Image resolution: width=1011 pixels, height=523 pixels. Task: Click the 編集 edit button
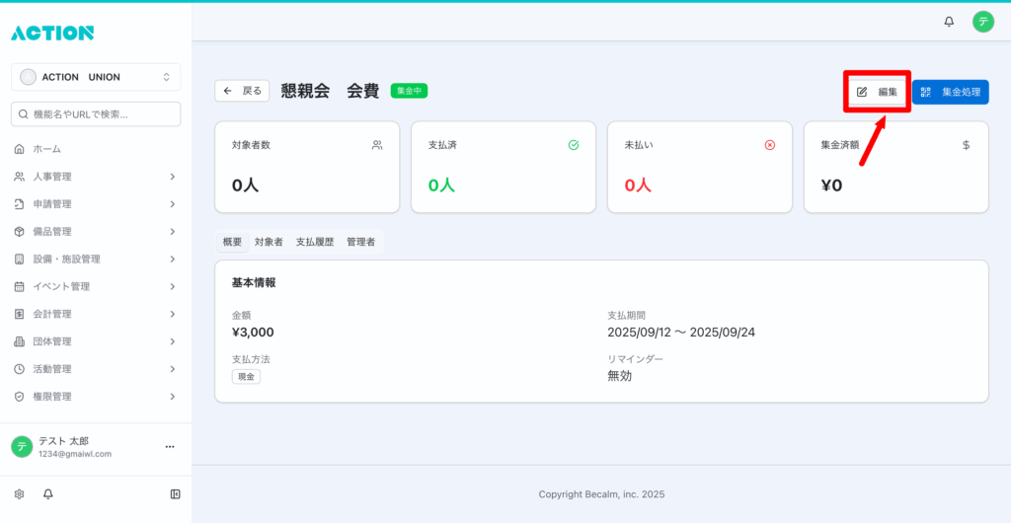[877, 92]
